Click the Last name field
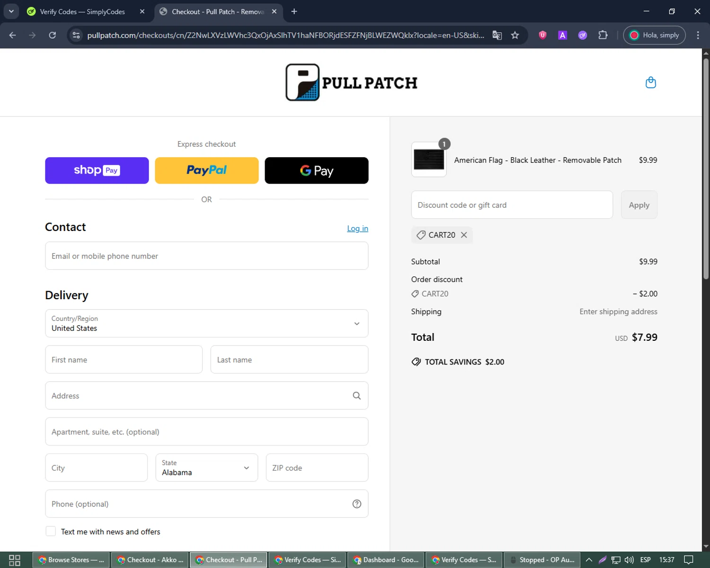710x568 pixels. [x=289, y=359]
